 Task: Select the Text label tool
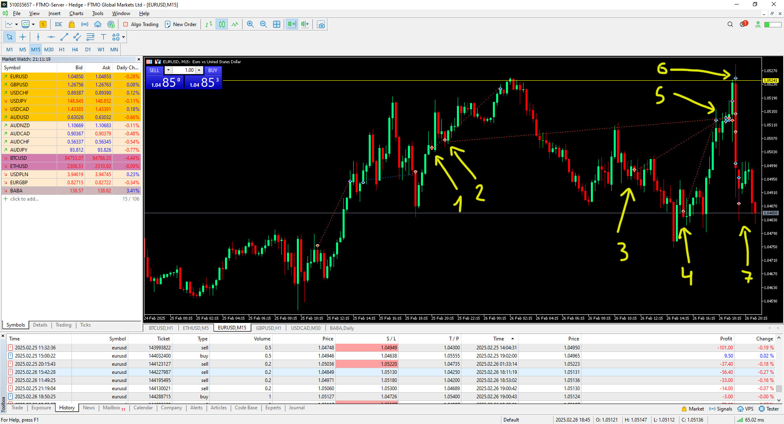click(x=103, y=37)
